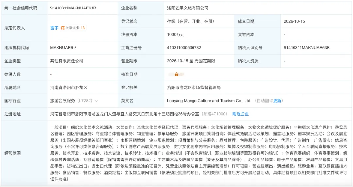Click postal code 邮编471000 text
This screenshot has width=353, height=187.
coord(214,114)
